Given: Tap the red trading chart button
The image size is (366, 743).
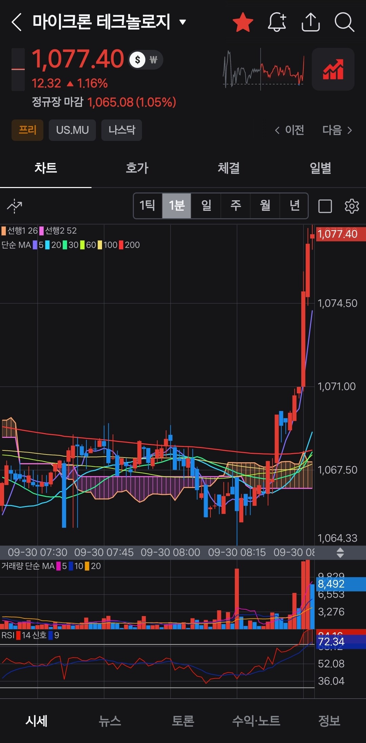Looking at the screenshot, I should pos(333,69).
